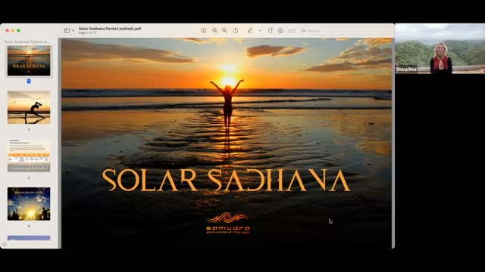Select the Shiva Rea video tile

click(440, 48)
